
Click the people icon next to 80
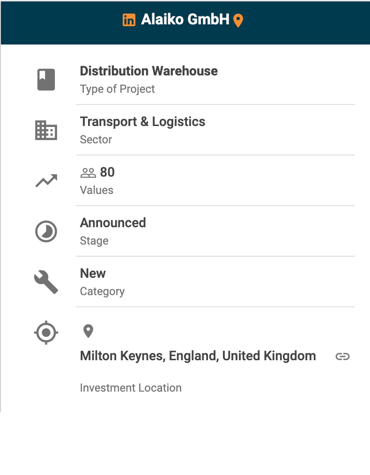click(88, 173)
